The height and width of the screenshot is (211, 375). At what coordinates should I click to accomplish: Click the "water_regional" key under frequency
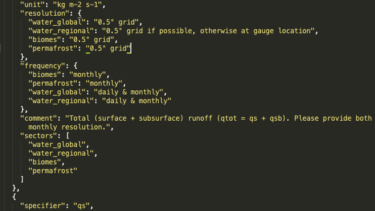[x=61, y=101]
